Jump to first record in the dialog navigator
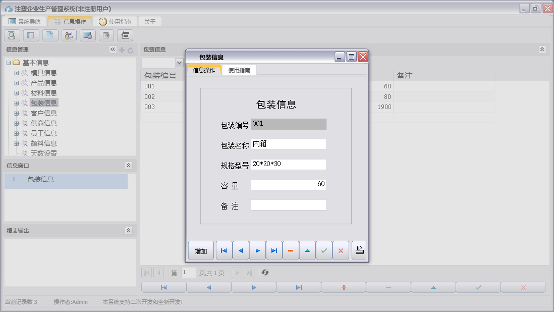 click(224, 250)
